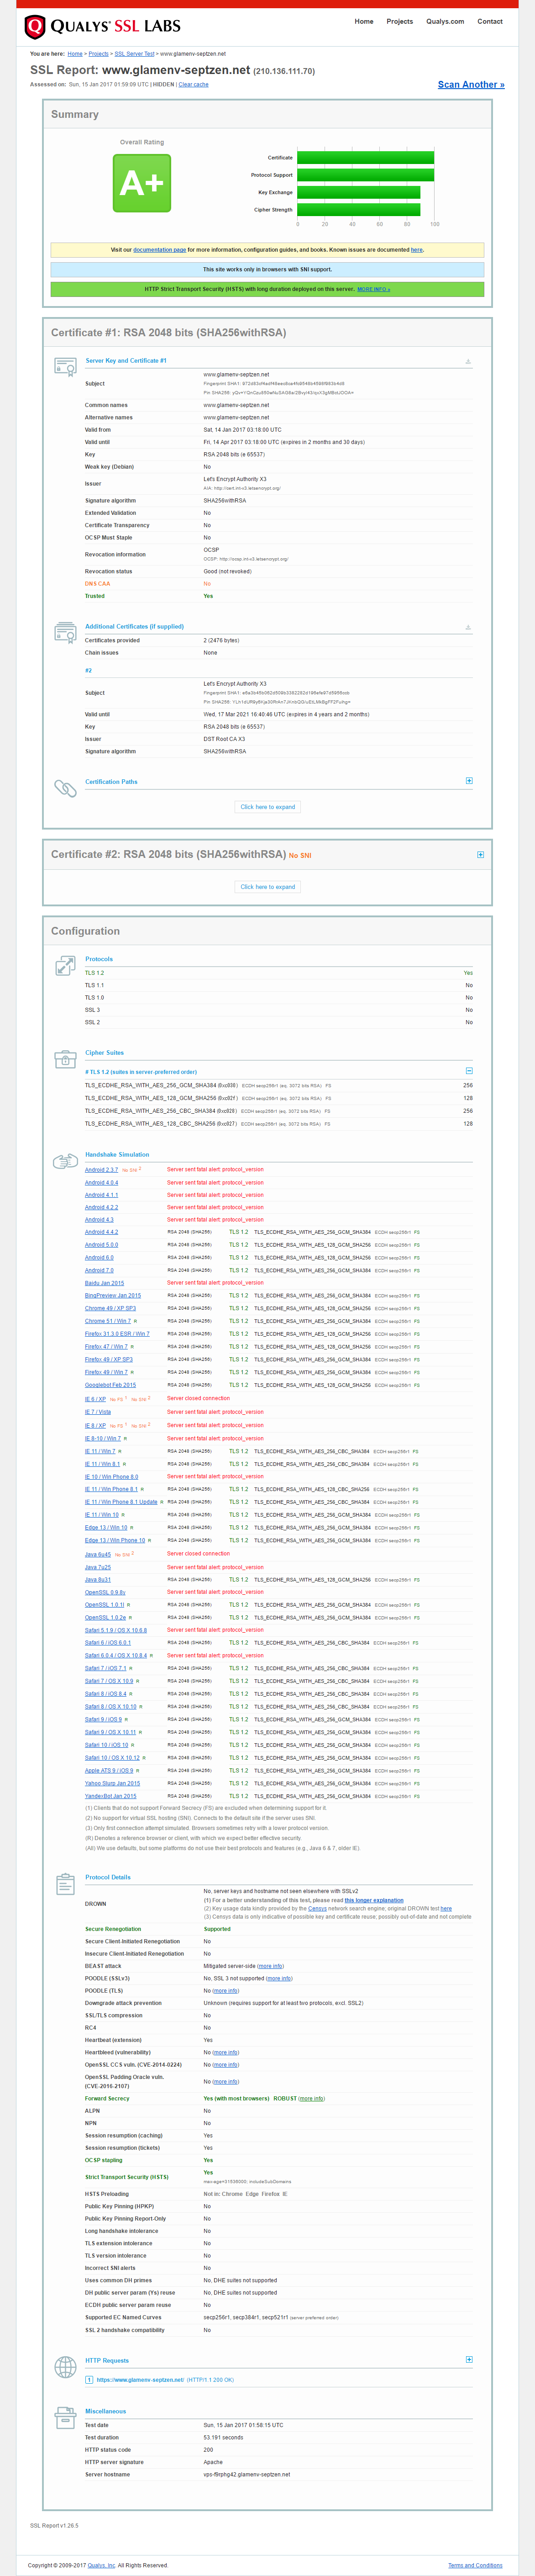
Task: Click the certificate icon beside Server Key and Certificate #1
Action: (x=65, y=366)
